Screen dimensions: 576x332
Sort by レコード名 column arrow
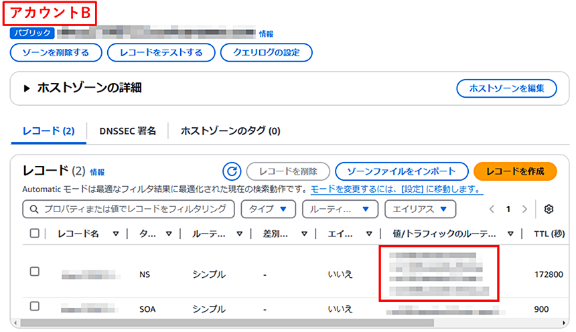116,234
